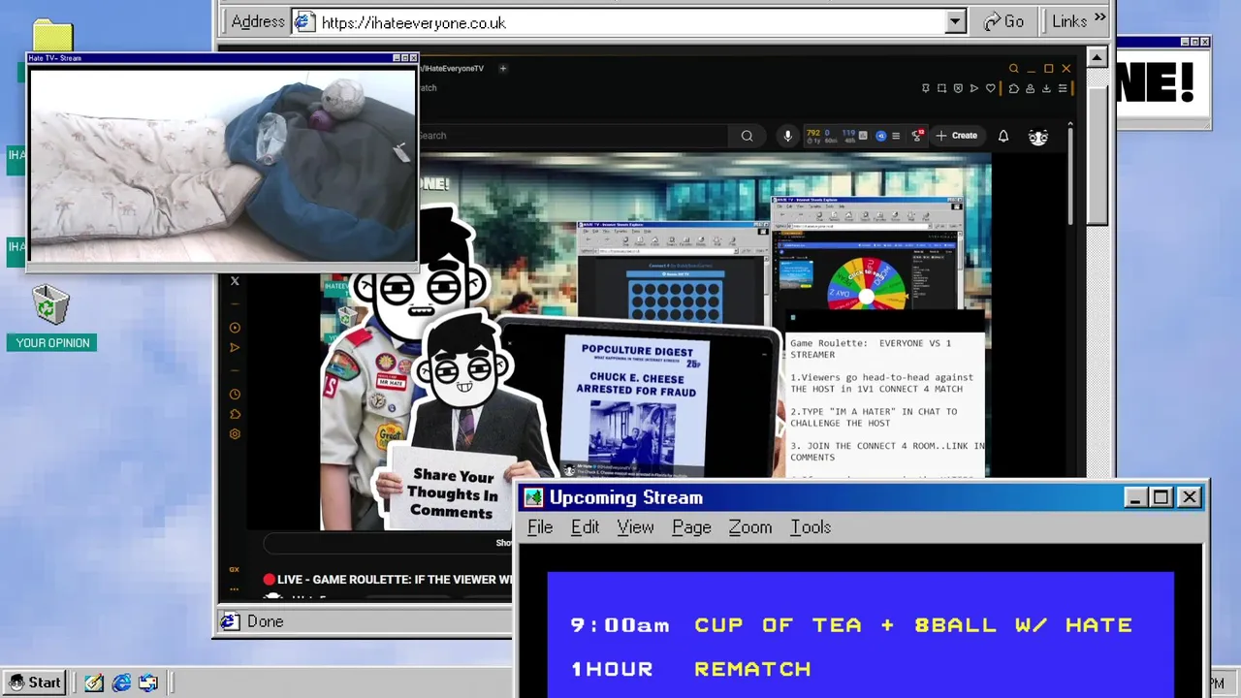Click the Upcoming Stream title bar icon

point(533,497)
